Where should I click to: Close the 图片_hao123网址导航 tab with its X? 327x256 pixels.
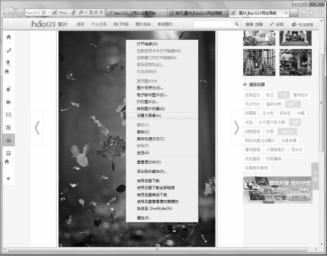286,13
